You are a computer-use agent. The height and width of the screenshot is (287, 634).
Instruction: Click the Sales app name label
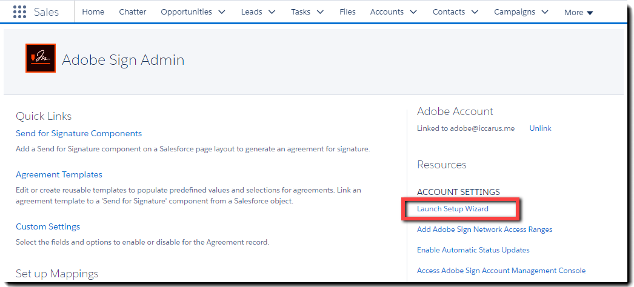tap(46, 12)
